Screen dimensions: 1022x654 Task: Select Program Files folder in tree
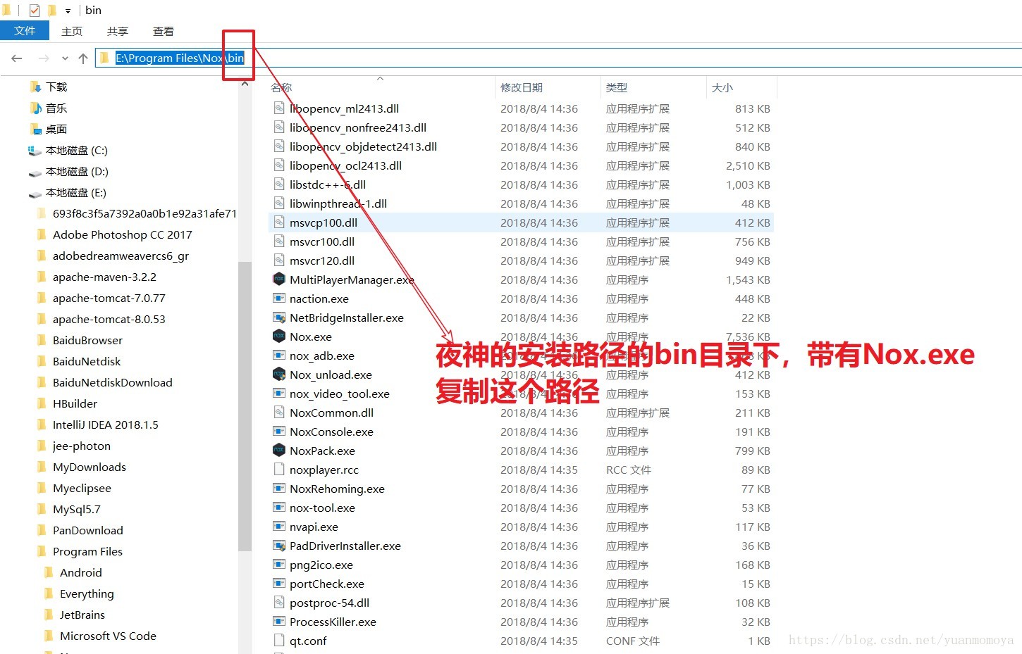point(87,551)
